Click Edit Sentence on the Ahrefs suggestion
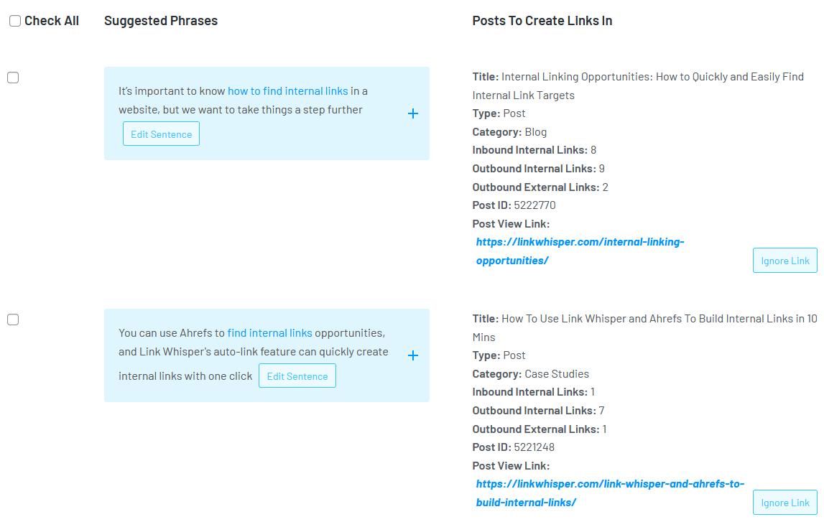 tap(297, 375)
